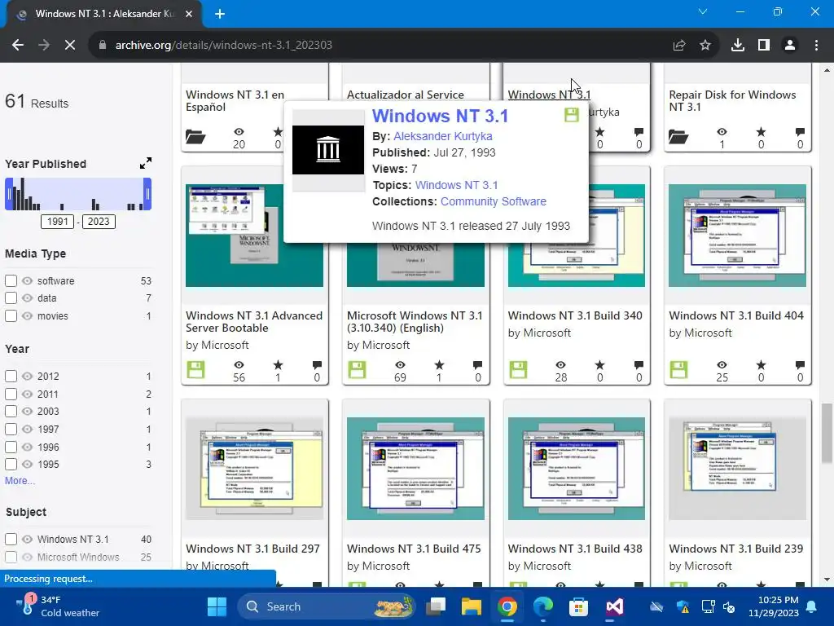The width and height of the screenshot is (834, 626).
Task: Click floppy icon on Advanced Server Bootable card
Action: click(x=195, y=370)
